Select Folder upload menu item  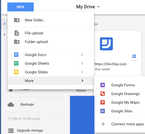[51, 42]
